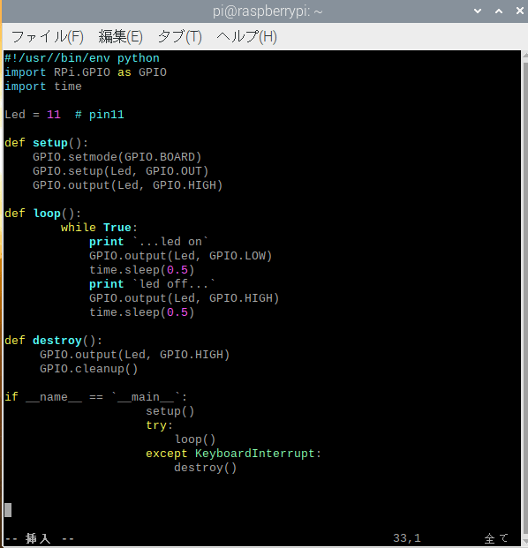Click the first 'time.sleep(0.5)' after GPIO.LOW
528x548 pixels.
click(x=141, y=270)
